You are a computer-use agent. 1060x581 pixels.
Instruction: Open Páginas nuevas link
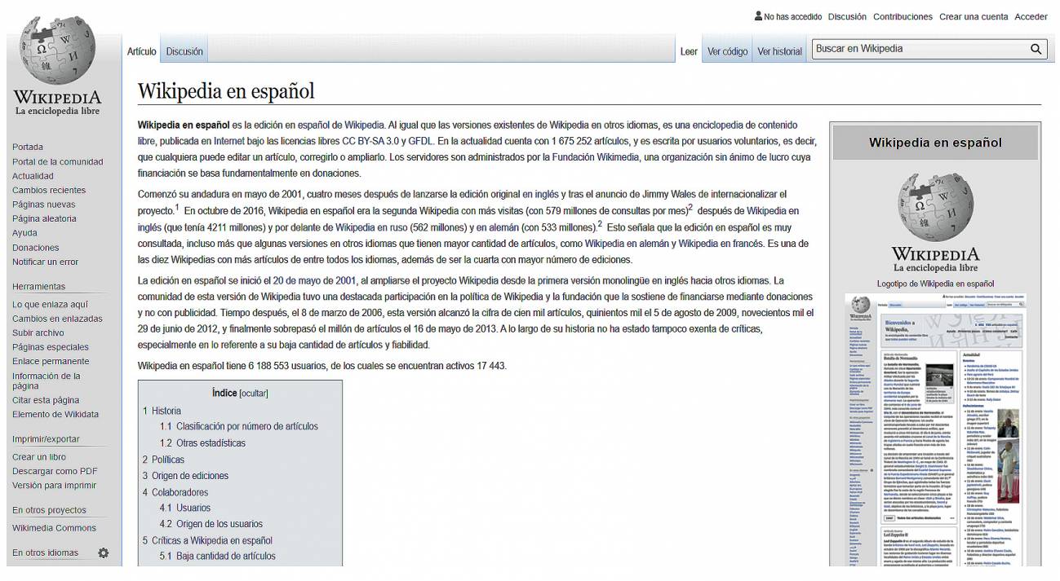(44, 205)
